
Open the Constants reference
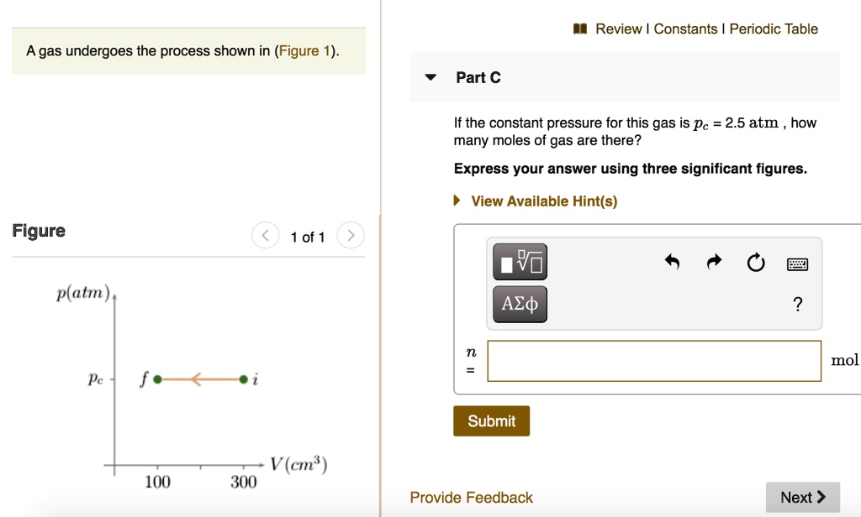[x=687, y=28]
